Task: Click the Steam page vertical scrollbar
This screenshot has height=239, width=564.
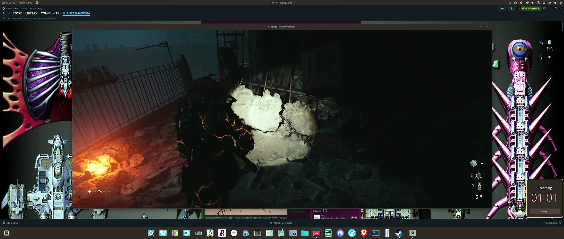Action: point(563,27)
